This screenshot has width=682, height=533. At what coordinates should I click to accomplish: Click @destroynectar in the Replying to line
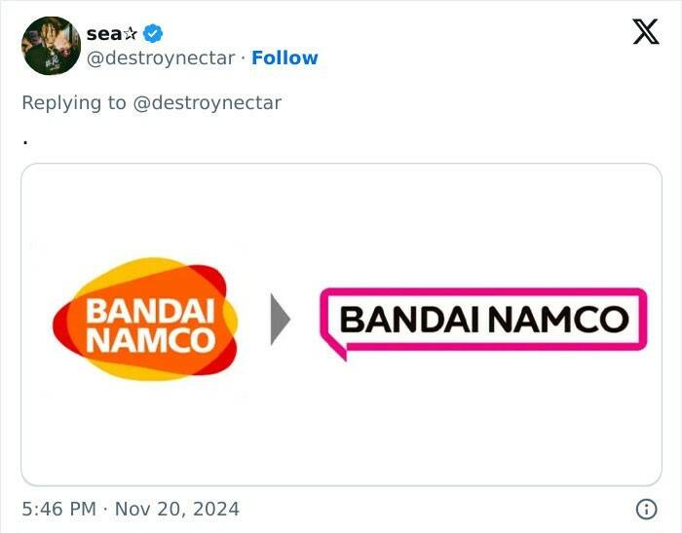[x=207, y=102]
